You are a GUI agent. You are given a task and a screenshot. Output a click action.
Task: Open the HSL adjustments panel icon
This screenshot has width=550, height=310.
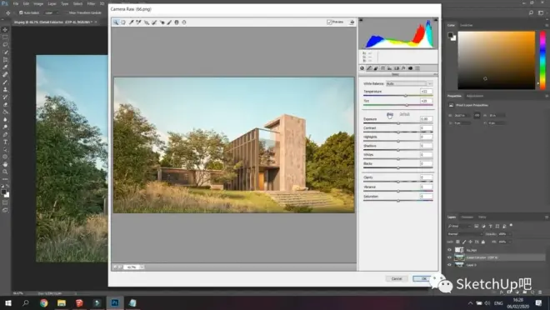click(383, 68)
